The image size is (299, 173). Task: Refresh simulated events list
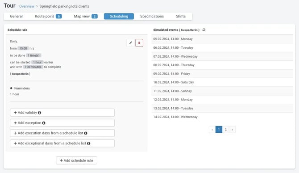[204, 30]
